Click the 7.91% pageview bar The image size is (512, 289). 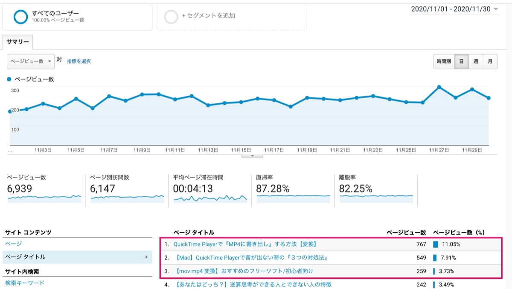[x=435, y=258]
